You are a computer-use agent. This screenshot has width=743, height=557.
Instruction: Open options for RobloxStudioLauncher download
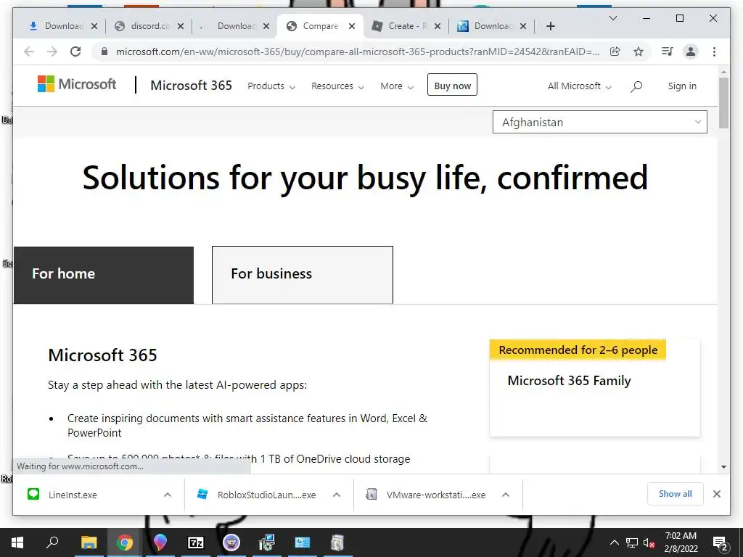(337, 495)
